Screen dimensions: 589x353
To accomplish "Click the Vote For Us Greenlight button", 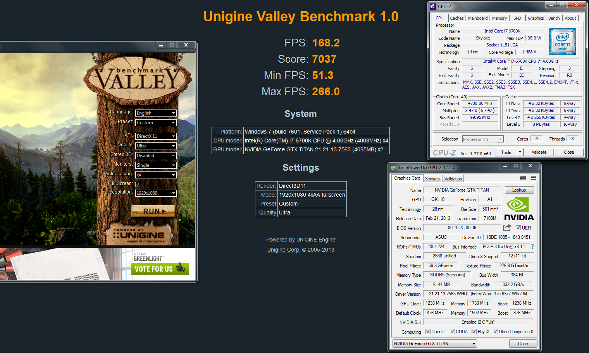I will 160,269.
